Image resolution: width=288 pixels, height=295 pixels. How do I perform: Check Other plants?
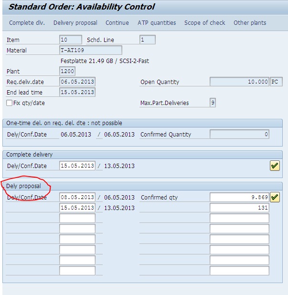click(x=250, y=23)
